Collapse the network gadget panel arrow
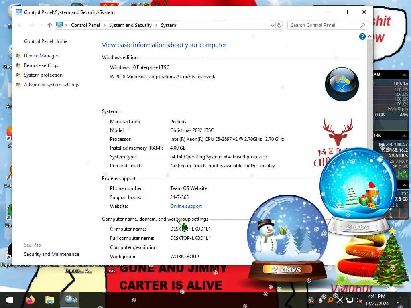The image size is (411, 308). 405,136
